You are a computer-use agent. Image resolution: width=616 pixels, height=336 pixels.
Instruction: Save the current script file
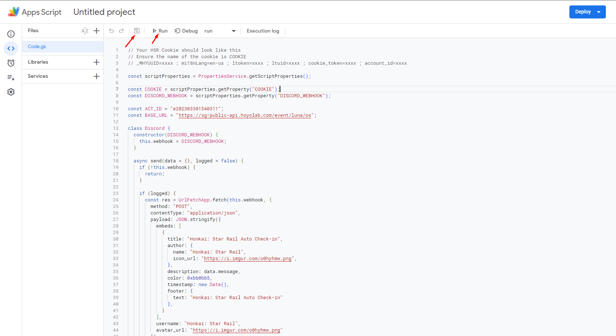(x=137, y=31)
